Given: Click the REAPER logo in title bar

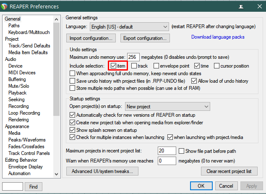Looking at the screenshot, I should coord(4,6).
